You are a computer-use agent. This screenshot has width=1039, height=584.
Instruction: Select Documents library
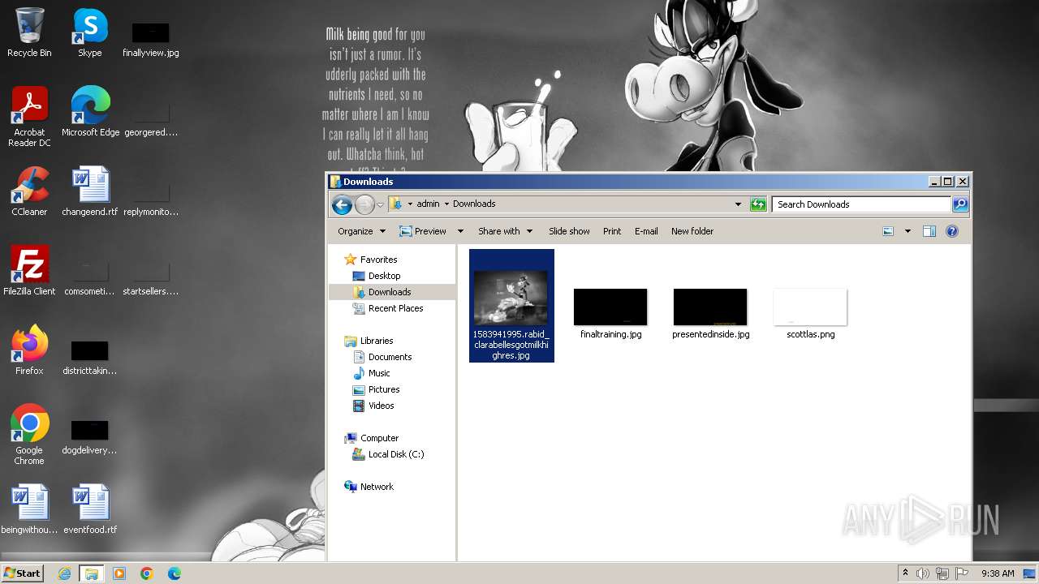(390, 357)
